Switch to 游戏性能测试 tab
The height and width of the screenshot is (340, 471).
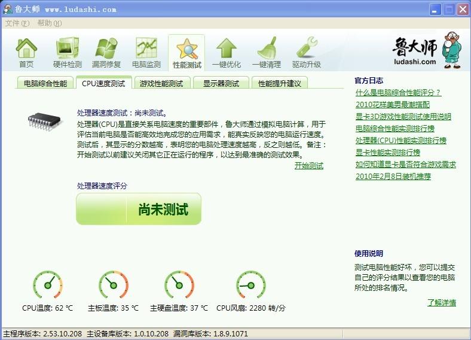click(161, 83)
